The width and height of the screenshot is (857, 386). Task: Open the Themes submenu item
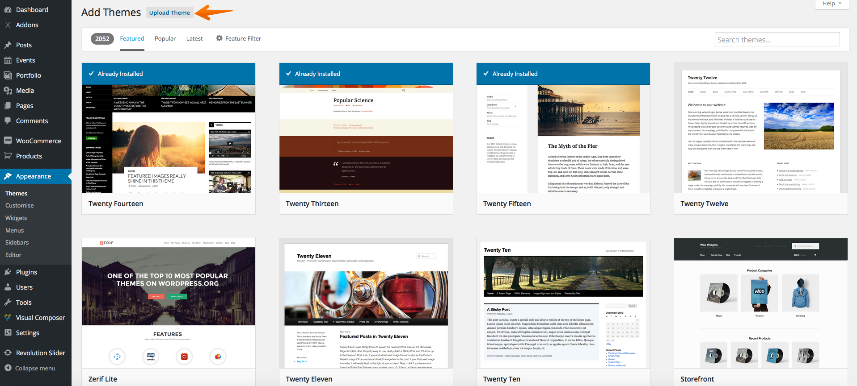pyautogui.click(x=17, y=194)
